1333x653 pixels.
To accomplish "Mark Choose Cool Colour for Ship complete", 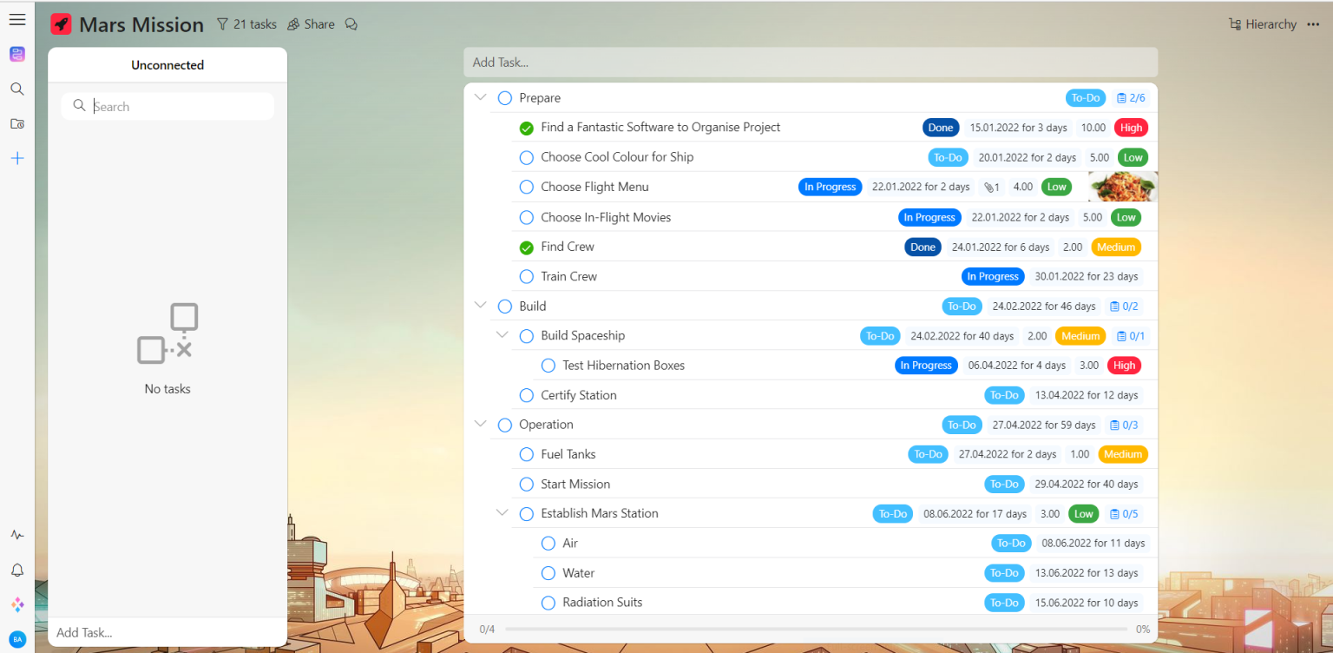I will [x=526, y=158].
